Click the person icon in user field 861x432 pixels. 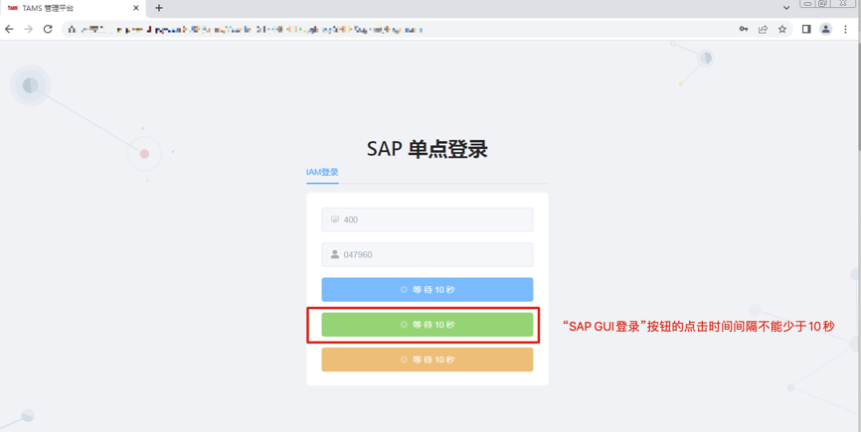[x=335, y=254]
